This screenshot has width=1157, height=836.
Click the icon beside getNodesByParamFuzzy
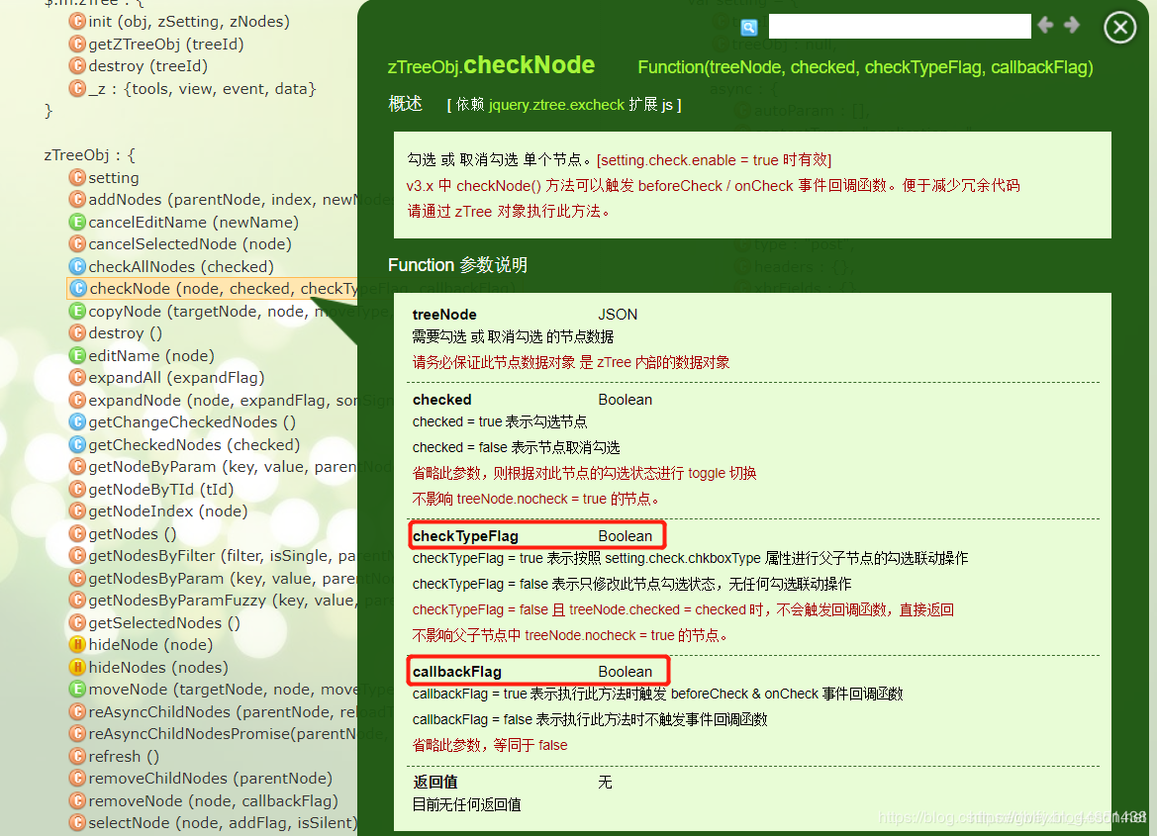pos(77,600)
